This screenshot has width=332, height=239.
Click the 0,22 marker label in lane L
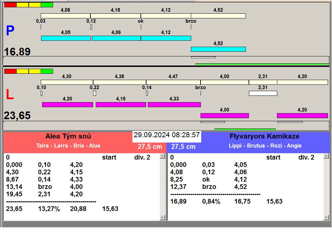(94, 87)
